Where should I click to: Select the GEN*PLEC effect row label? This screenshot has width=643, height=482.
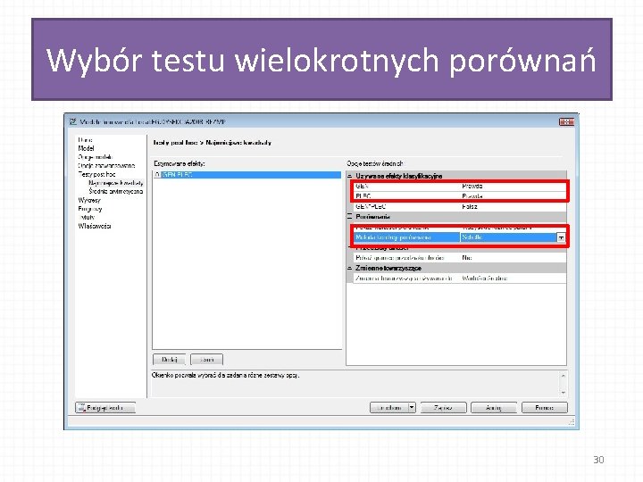tap(371, 206)
